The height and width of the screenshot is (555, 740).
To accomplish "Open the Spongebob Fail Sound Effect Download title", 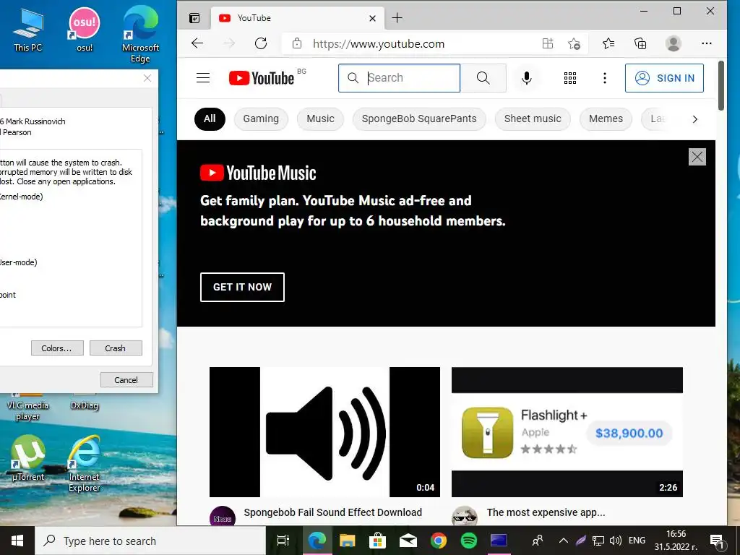I will coord(332,512).
